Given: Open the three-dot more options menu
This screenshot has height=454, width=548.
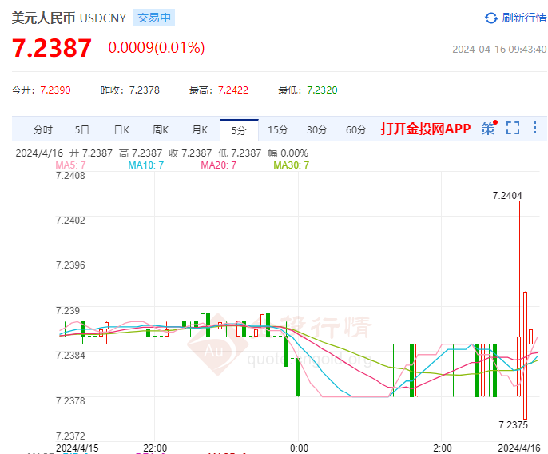Looking at the screenshot, I should tap(534, 129).
